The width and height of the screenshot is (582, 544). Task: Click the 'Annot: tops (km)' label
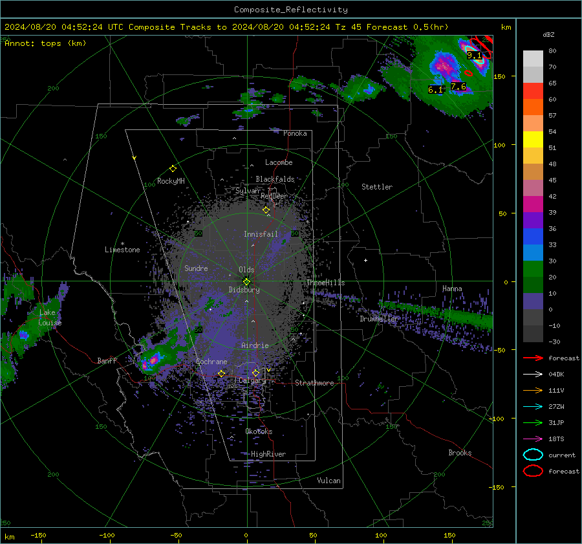(x=45, y=43)
